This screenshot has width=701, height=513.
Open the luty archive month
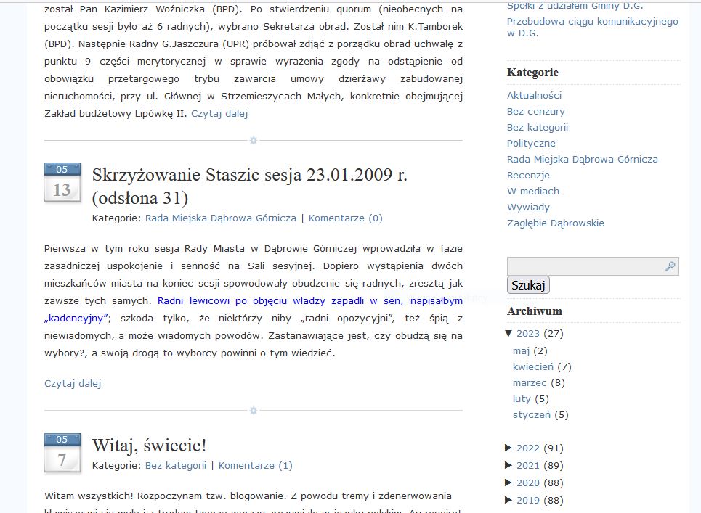(x=522, y=398)
